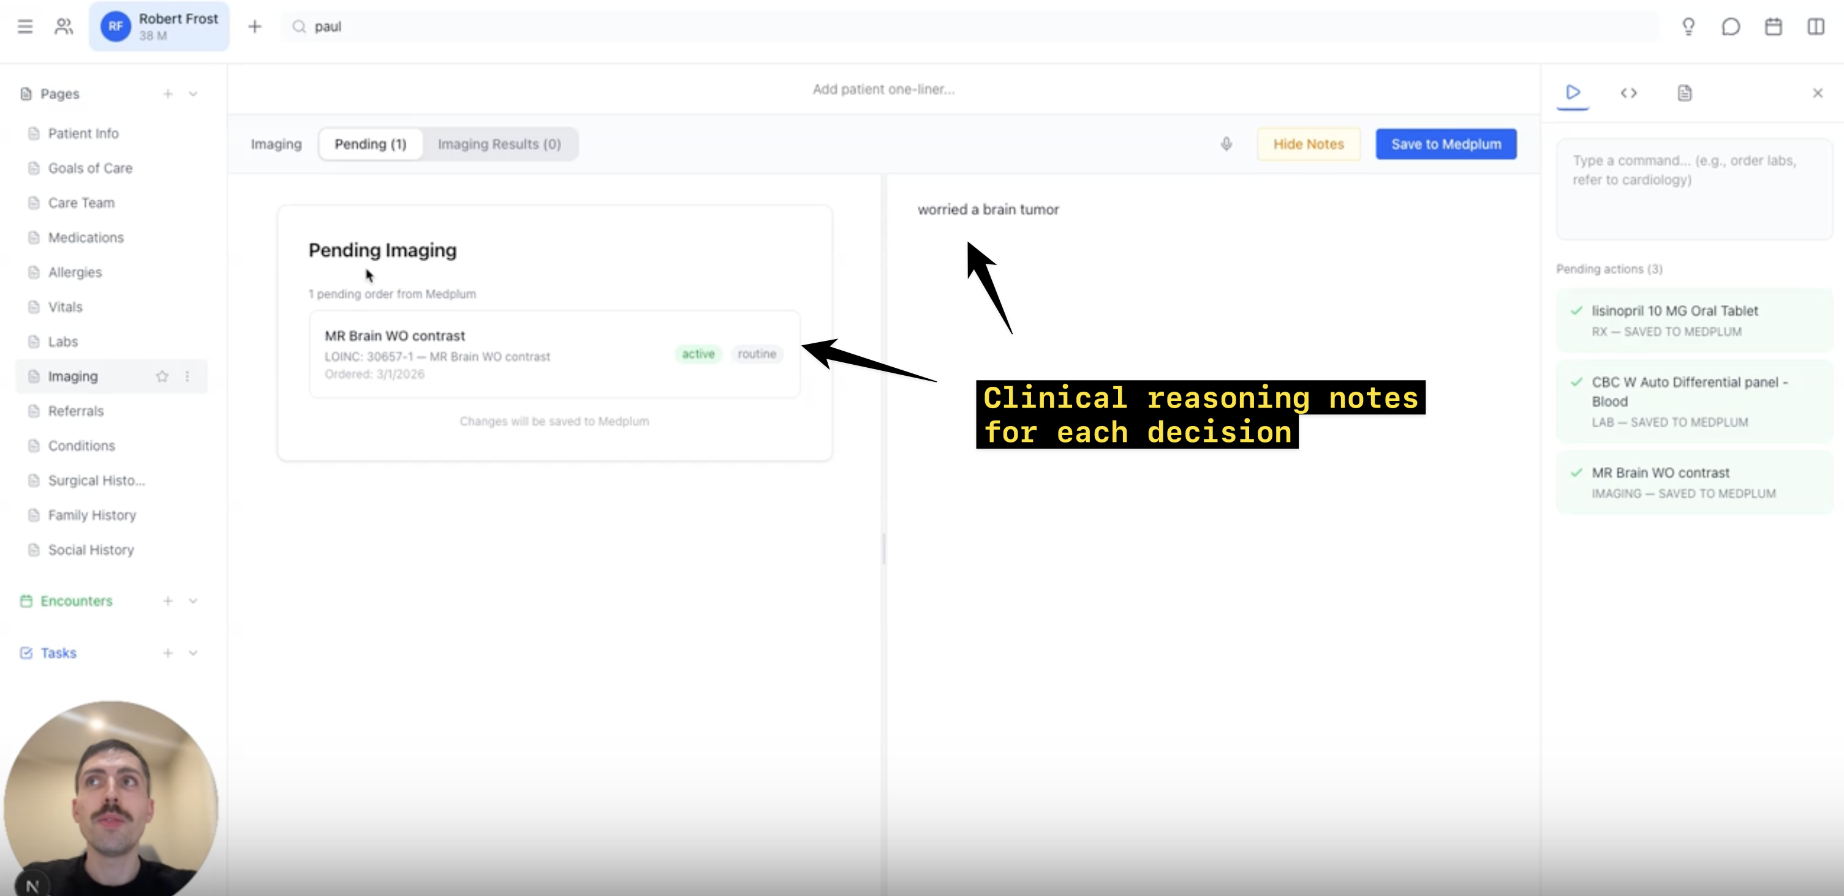
Task: Open the chat bubble icon
Action: [1731, 26]
